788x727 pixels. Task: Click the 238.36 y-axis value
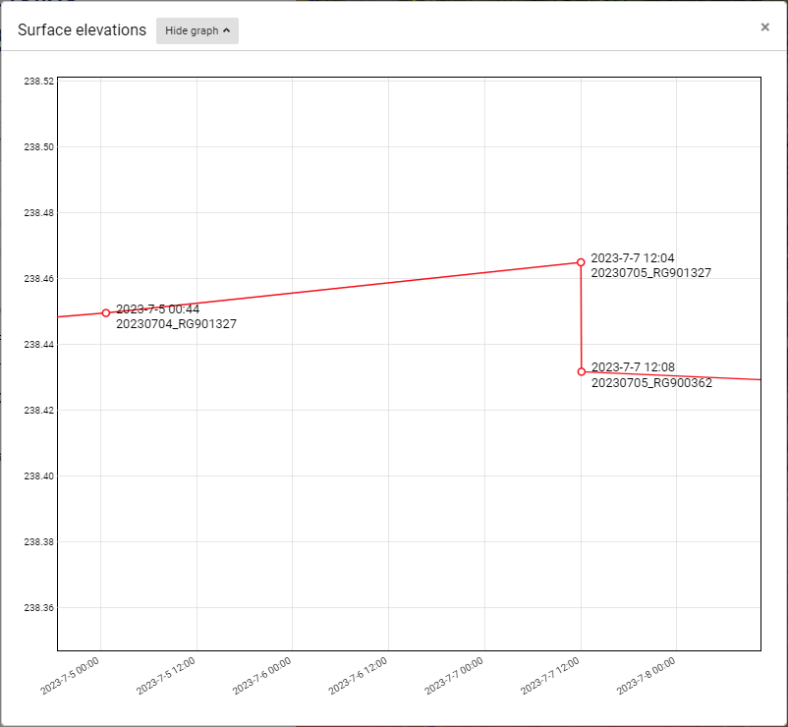pos(38,608)
